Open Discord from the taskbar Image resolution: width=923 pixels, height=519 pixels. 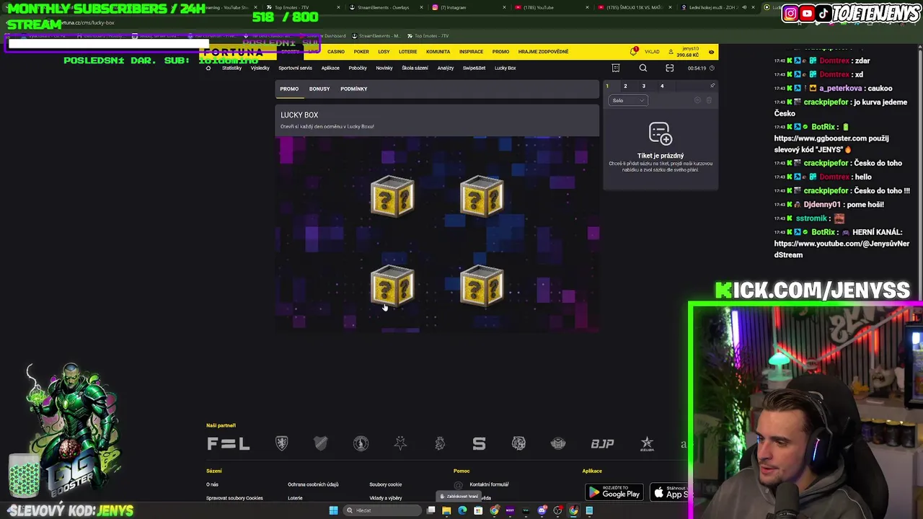[x=542, y=510]
